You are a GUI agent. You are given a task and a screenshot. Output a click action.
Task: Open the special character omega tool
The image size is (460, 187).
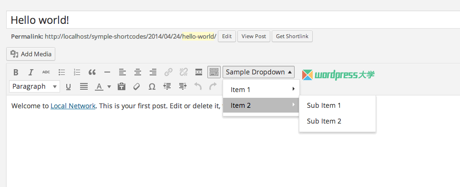click(152, 87)
